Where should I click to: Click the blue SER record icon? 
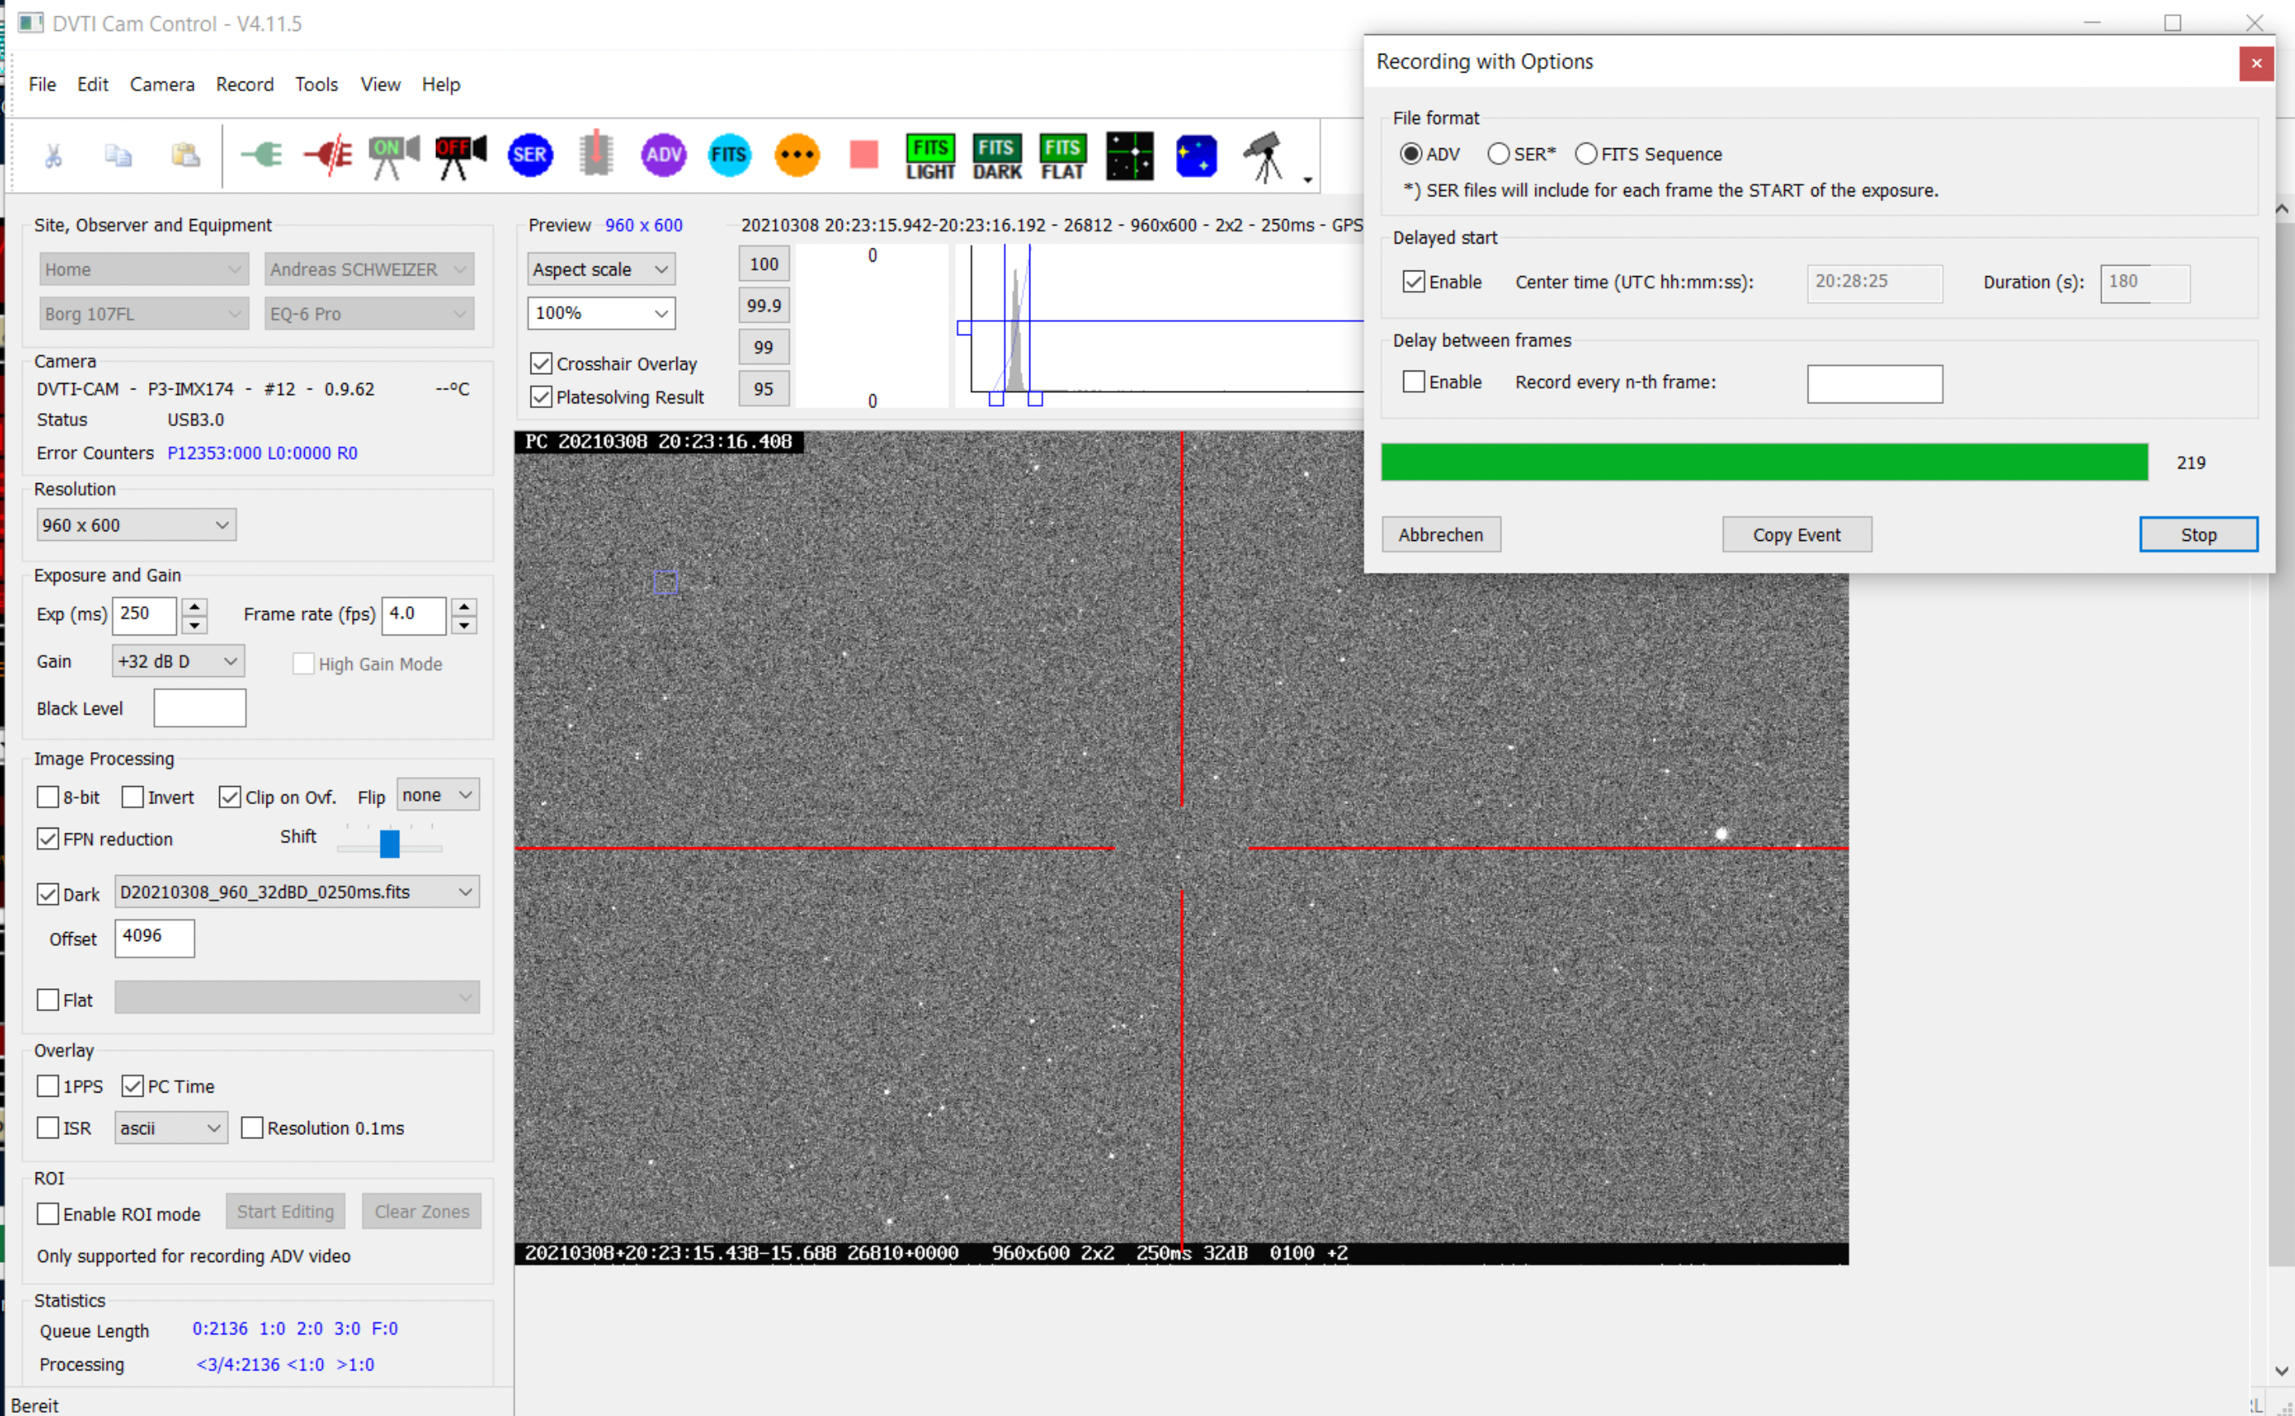(x=531, y=156)
